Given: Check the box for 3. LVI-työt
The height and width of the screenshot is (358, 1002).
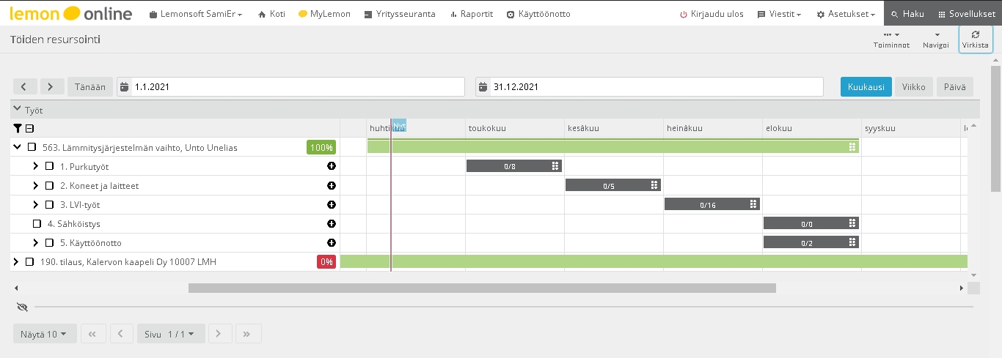Looking at the screenshot, I should 49,204.
